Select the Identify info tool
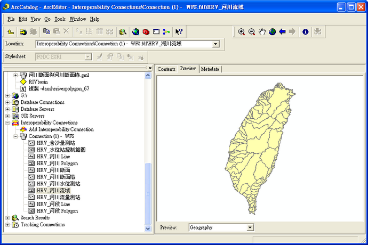The width and height of the screenshot is (368, 245). pyautogui.click(x=306, y=32)
